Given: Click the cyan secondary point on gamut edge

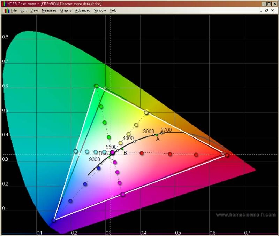Looking at the screenshot, I should click(76, 151).
